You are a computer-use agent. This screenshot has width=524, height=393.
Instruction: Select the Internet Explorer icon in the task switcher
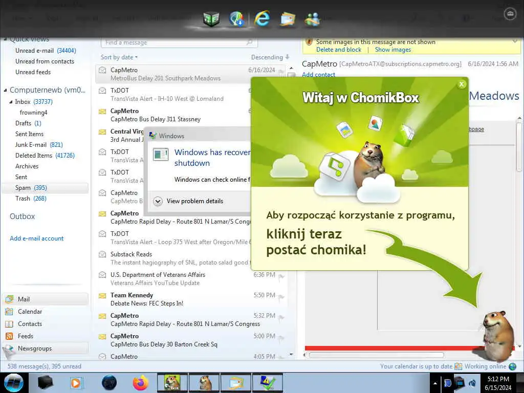[x=261, y=18]
